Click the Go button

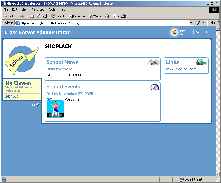(x=200, y=23)
